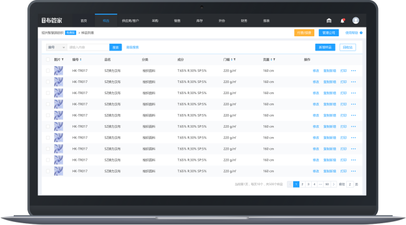The width and height of the screenshot is (406, 225).
Task: Expand the 编号 search field dropdown
Action: (x=57, y=47)
